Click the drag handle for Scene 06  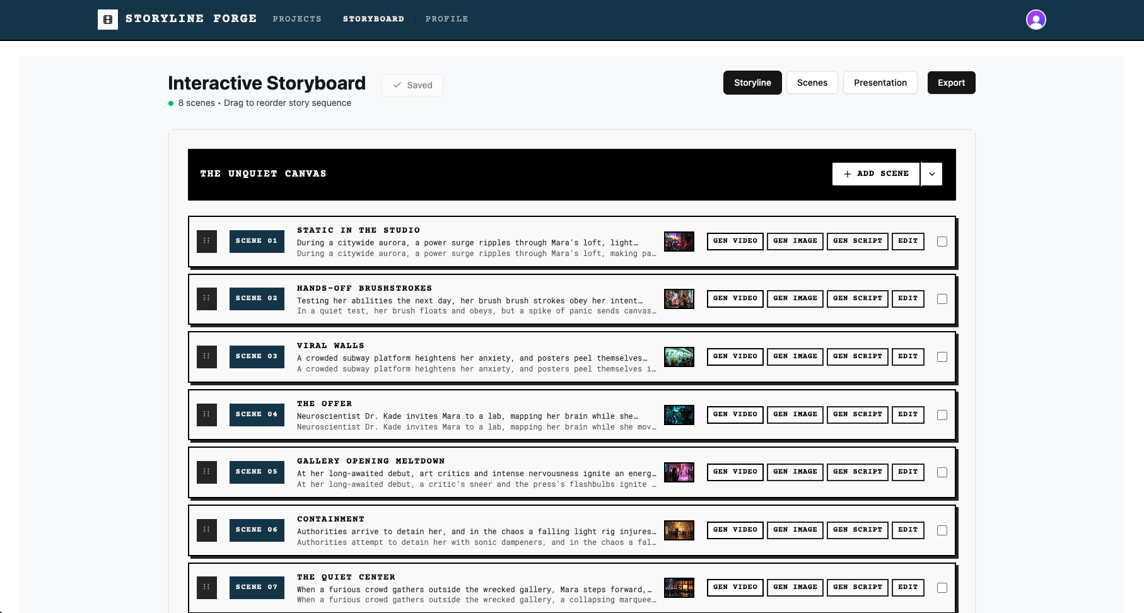207,530
